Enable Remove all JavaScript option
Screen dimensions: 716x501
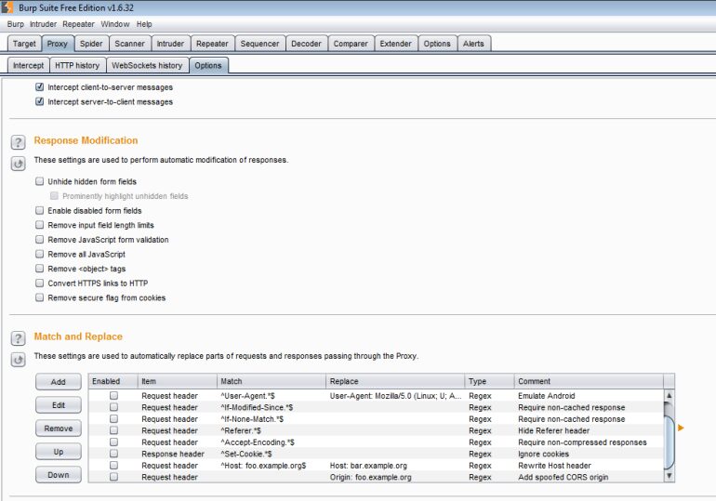pos(40,255)
